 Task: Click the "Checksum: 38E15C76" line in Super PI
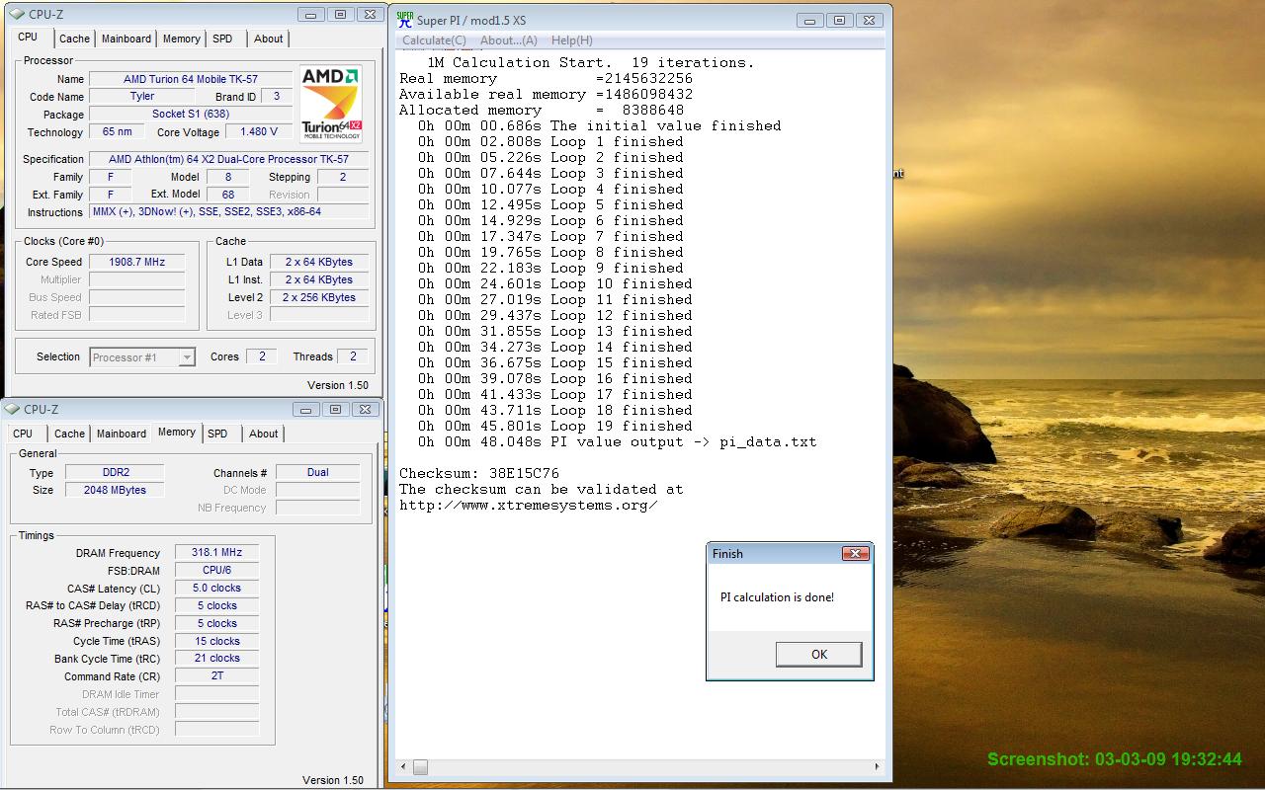point(479,473)
